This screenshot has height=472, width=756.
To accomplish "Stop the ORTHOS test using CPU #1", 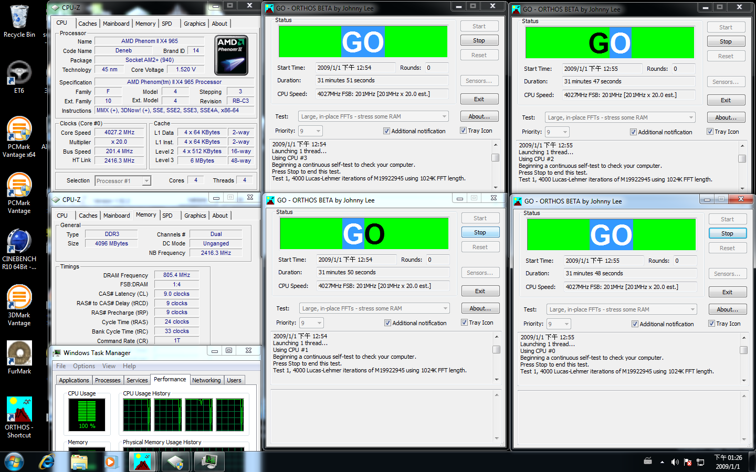I will click(480, 232).
